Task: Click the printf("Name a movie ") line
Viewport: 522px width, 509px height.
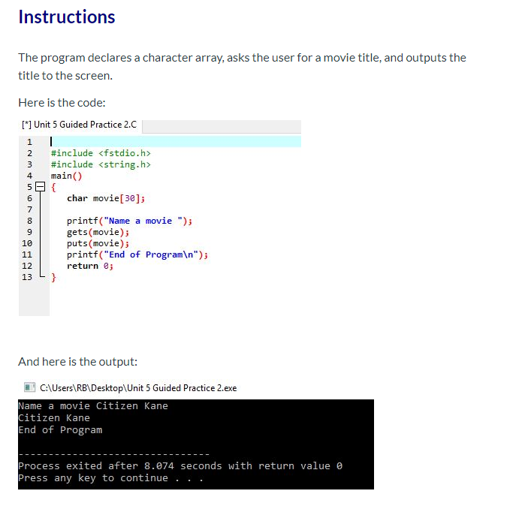Action: (129, 221)
